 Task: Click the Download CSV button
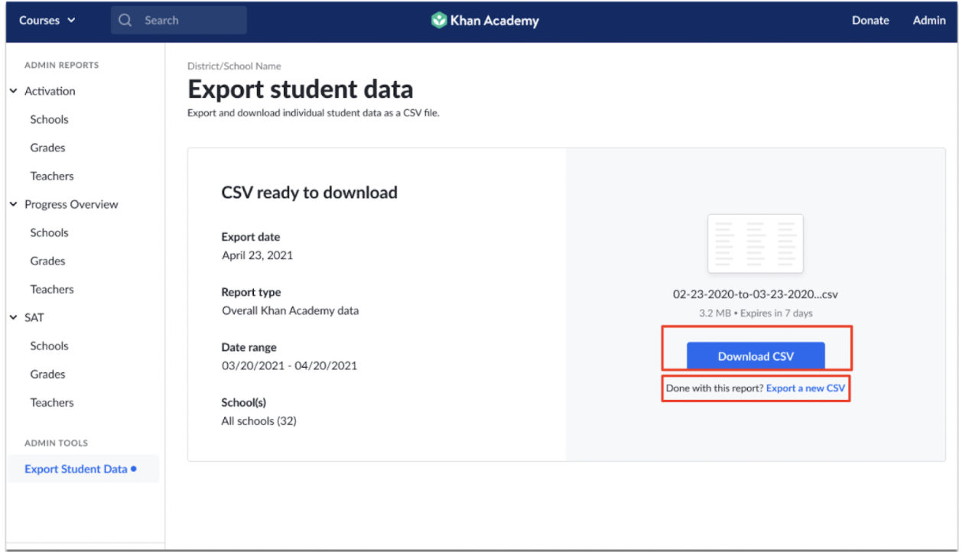[x=756, y=356]
